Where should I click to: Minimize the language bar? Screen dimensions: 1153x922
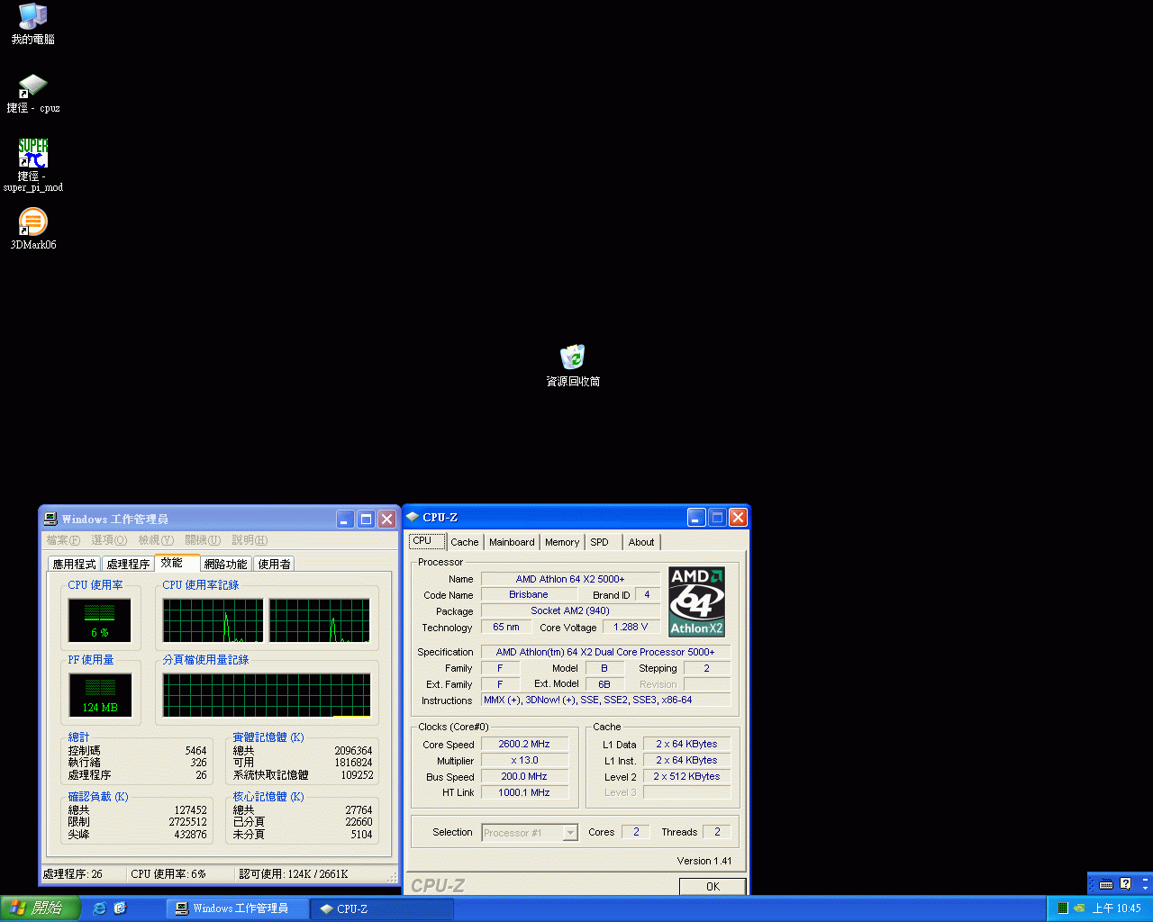1145,879
